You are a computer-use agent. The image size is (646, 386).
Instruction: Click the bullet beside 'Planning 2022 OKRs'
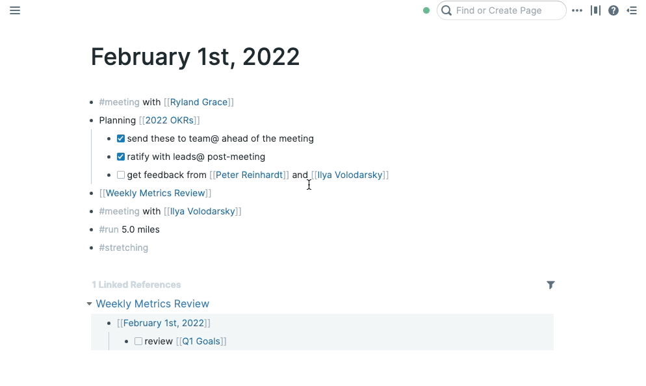[x=92, y=120]
